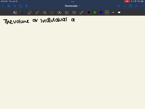This screenshot has height=109, width=145.
Task: Undo the last stroke
Action: tap(118, 6)
